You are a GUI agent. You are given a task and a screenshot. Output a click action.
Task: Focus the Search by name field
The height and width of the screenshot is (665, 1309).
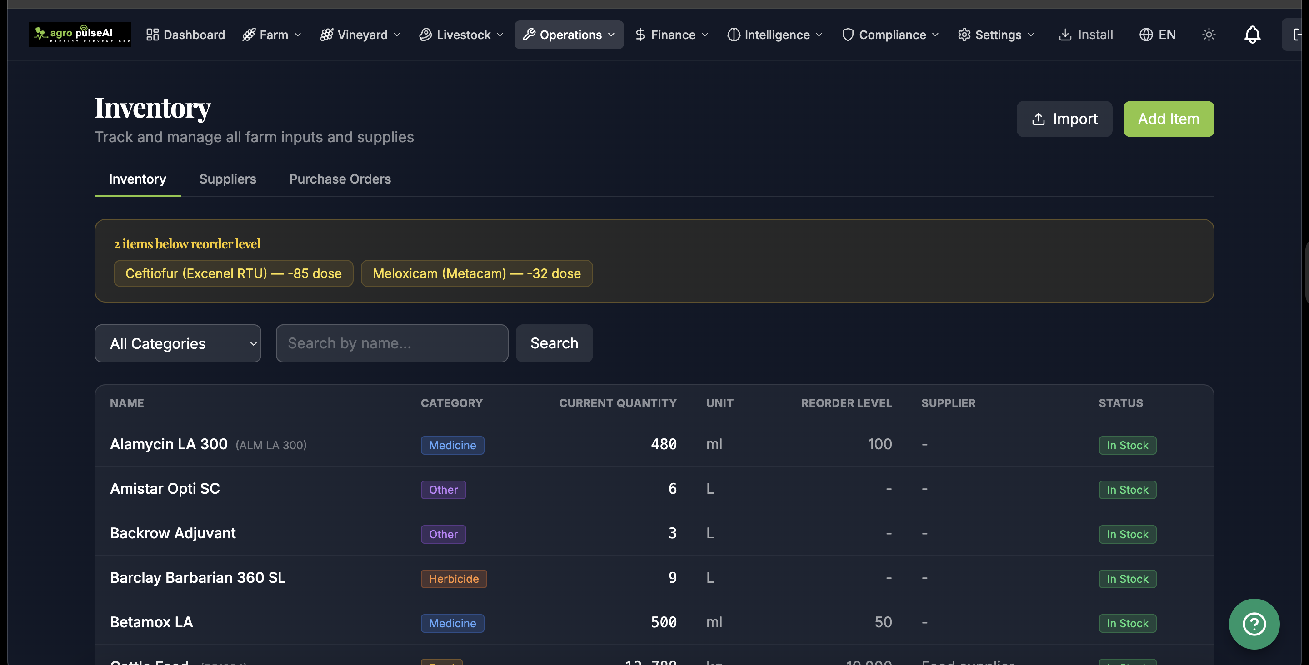point(392,343)
